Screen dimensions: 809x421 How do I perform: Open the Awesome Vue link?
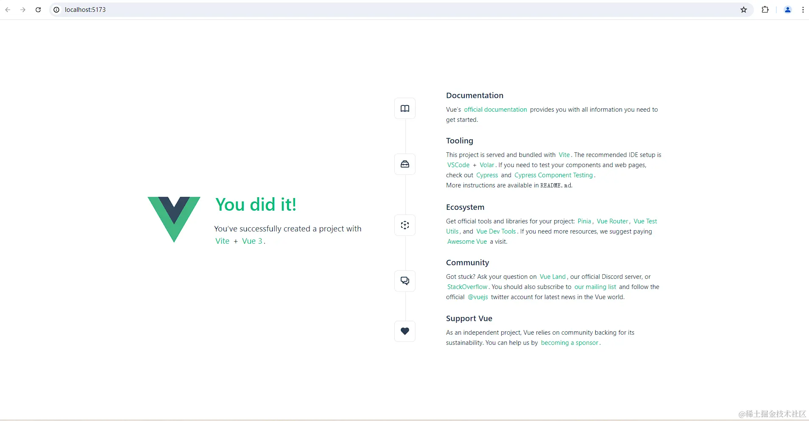467,242
